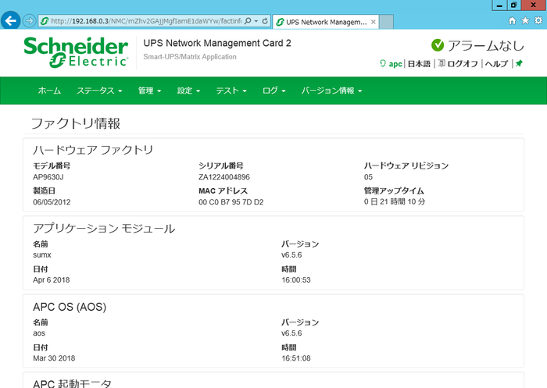Click application module date Apr 6 2018
This screenshot has height=388, width=547.
click(52, 280)
